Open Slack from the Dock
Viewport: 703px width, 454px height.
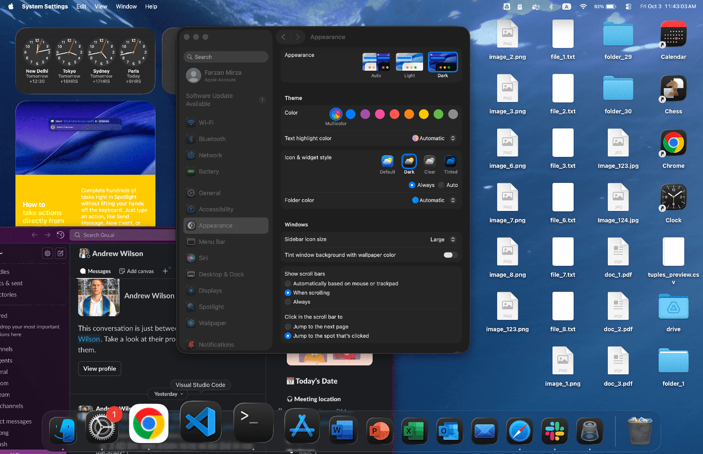555,431
